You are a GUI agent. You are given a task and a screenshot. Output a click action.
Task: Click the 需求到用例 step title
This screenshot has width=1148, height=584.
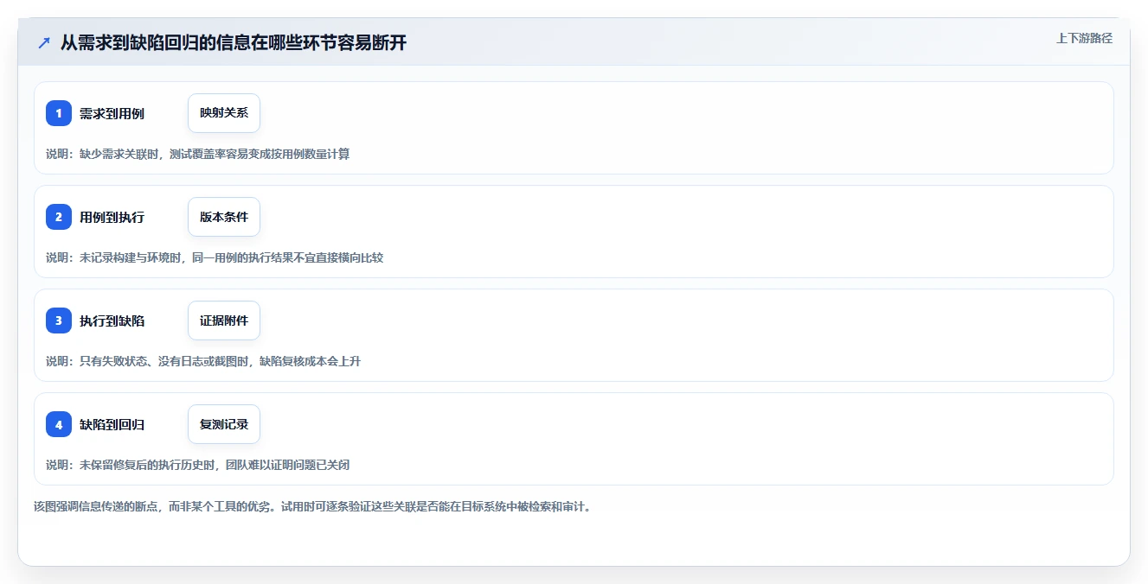(x=112, y=113)
